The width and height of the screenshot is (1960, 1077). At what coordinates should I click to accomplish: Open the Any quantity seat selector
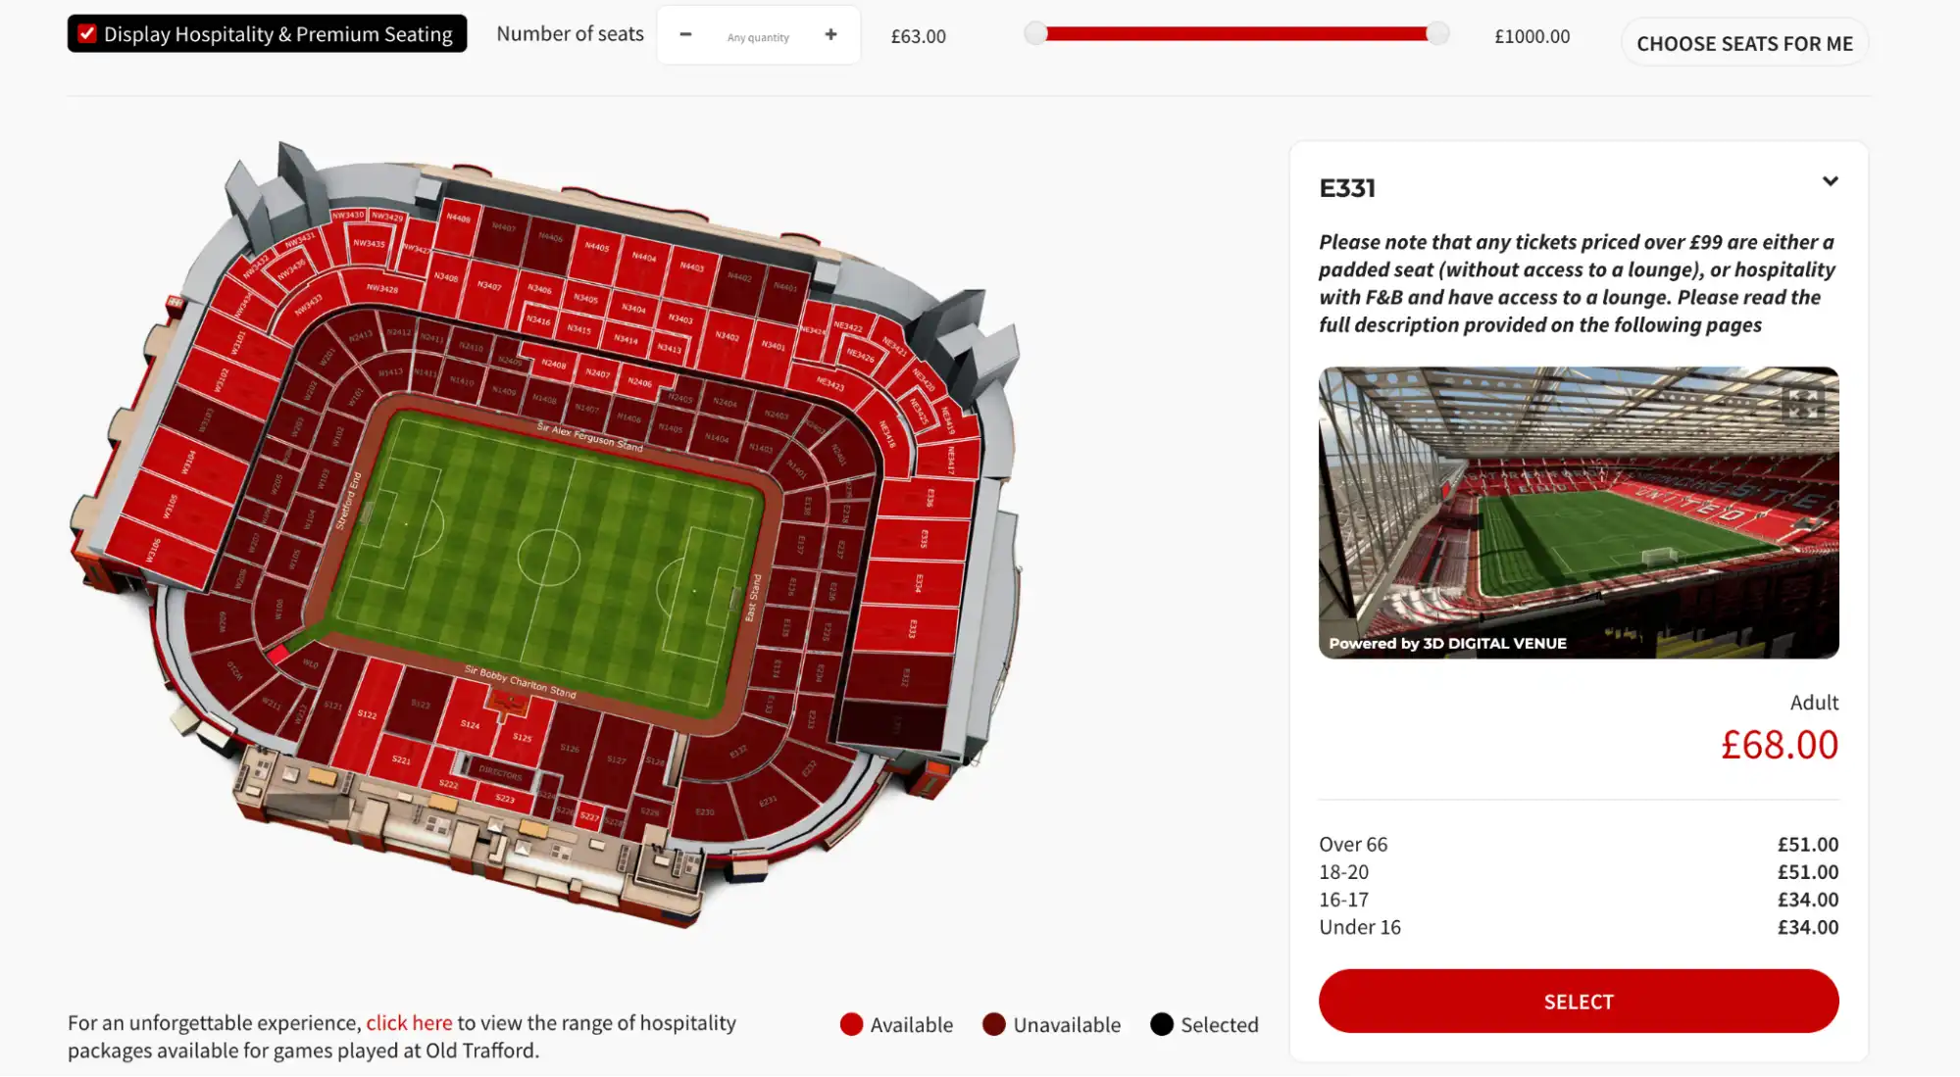coord(758,35)
